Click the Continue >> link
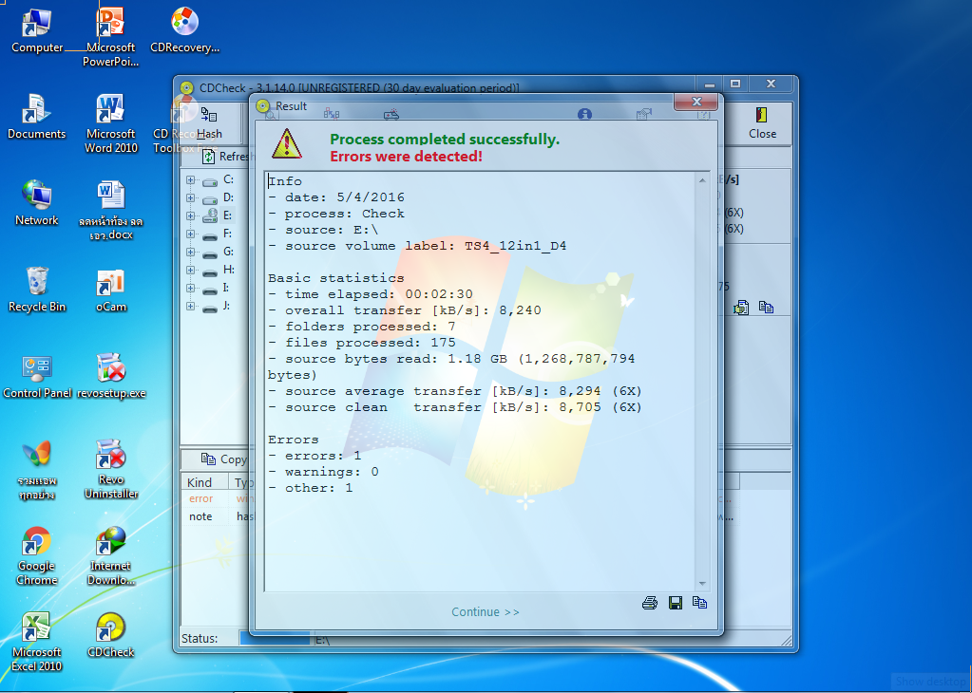Viewport: 972px width, 693px height. click(x=486, y=612)
